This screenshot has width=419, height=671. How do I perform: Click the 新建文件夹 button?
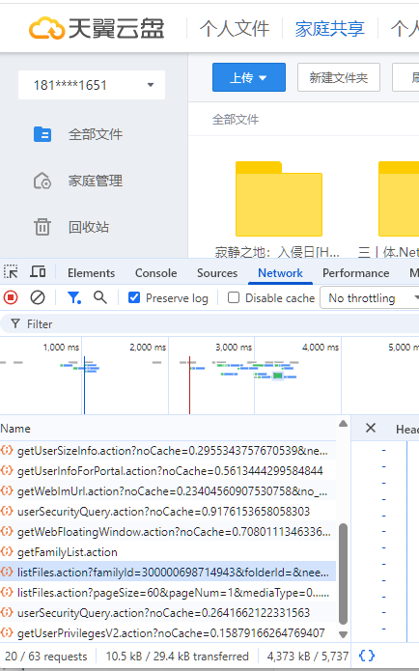pos(339,77)
